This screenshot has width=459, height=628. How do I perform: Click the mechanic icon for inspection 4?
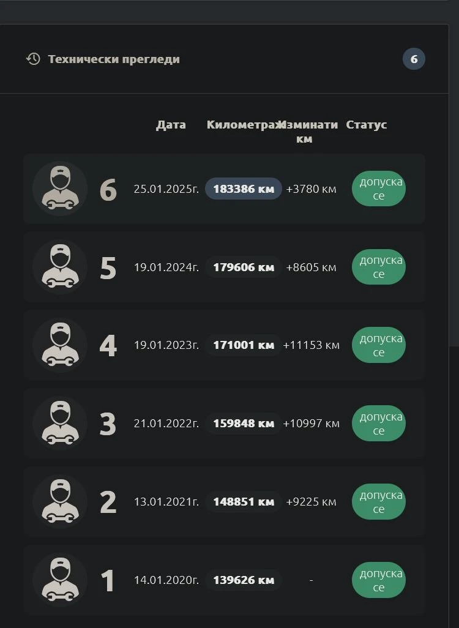pyautogui.click(x=60, y=345)
